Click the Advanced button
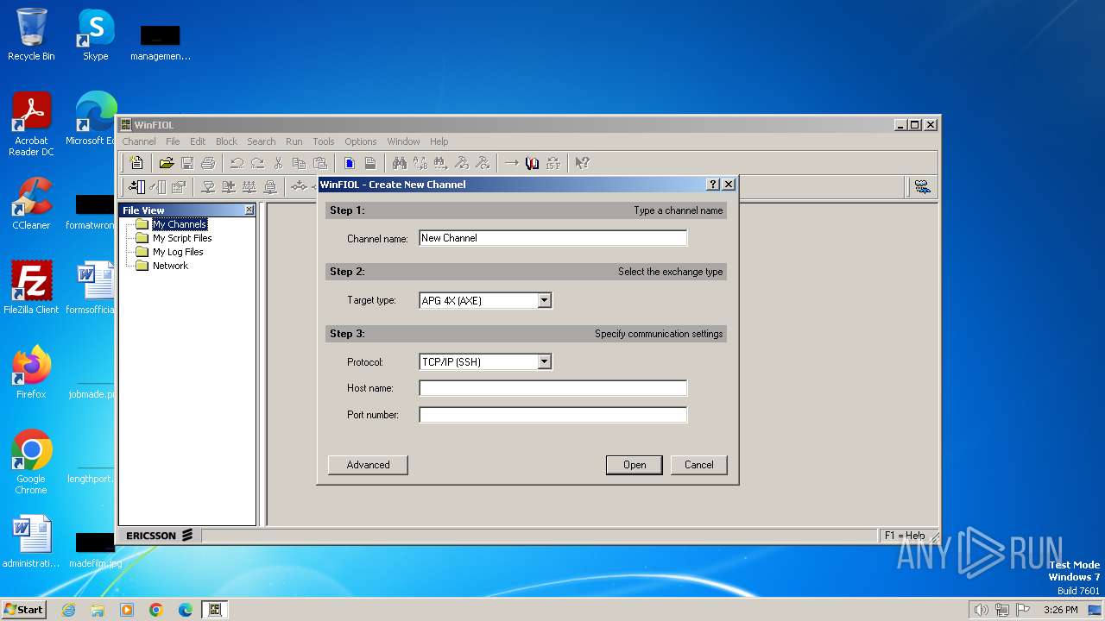Screen dimensions: 1105x621 coord(368,465)
